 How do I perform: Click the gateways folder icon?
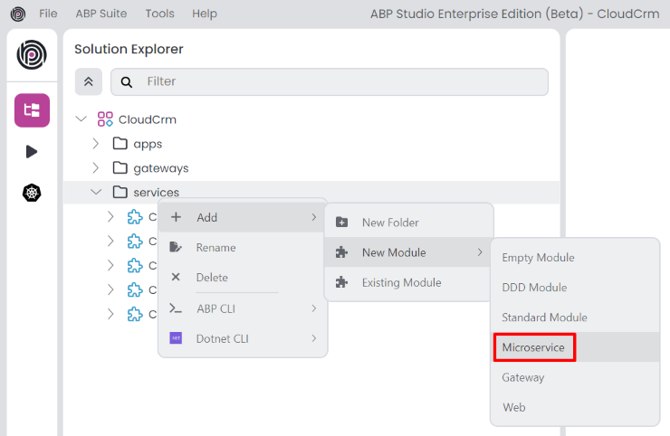(x=120, y=167)
